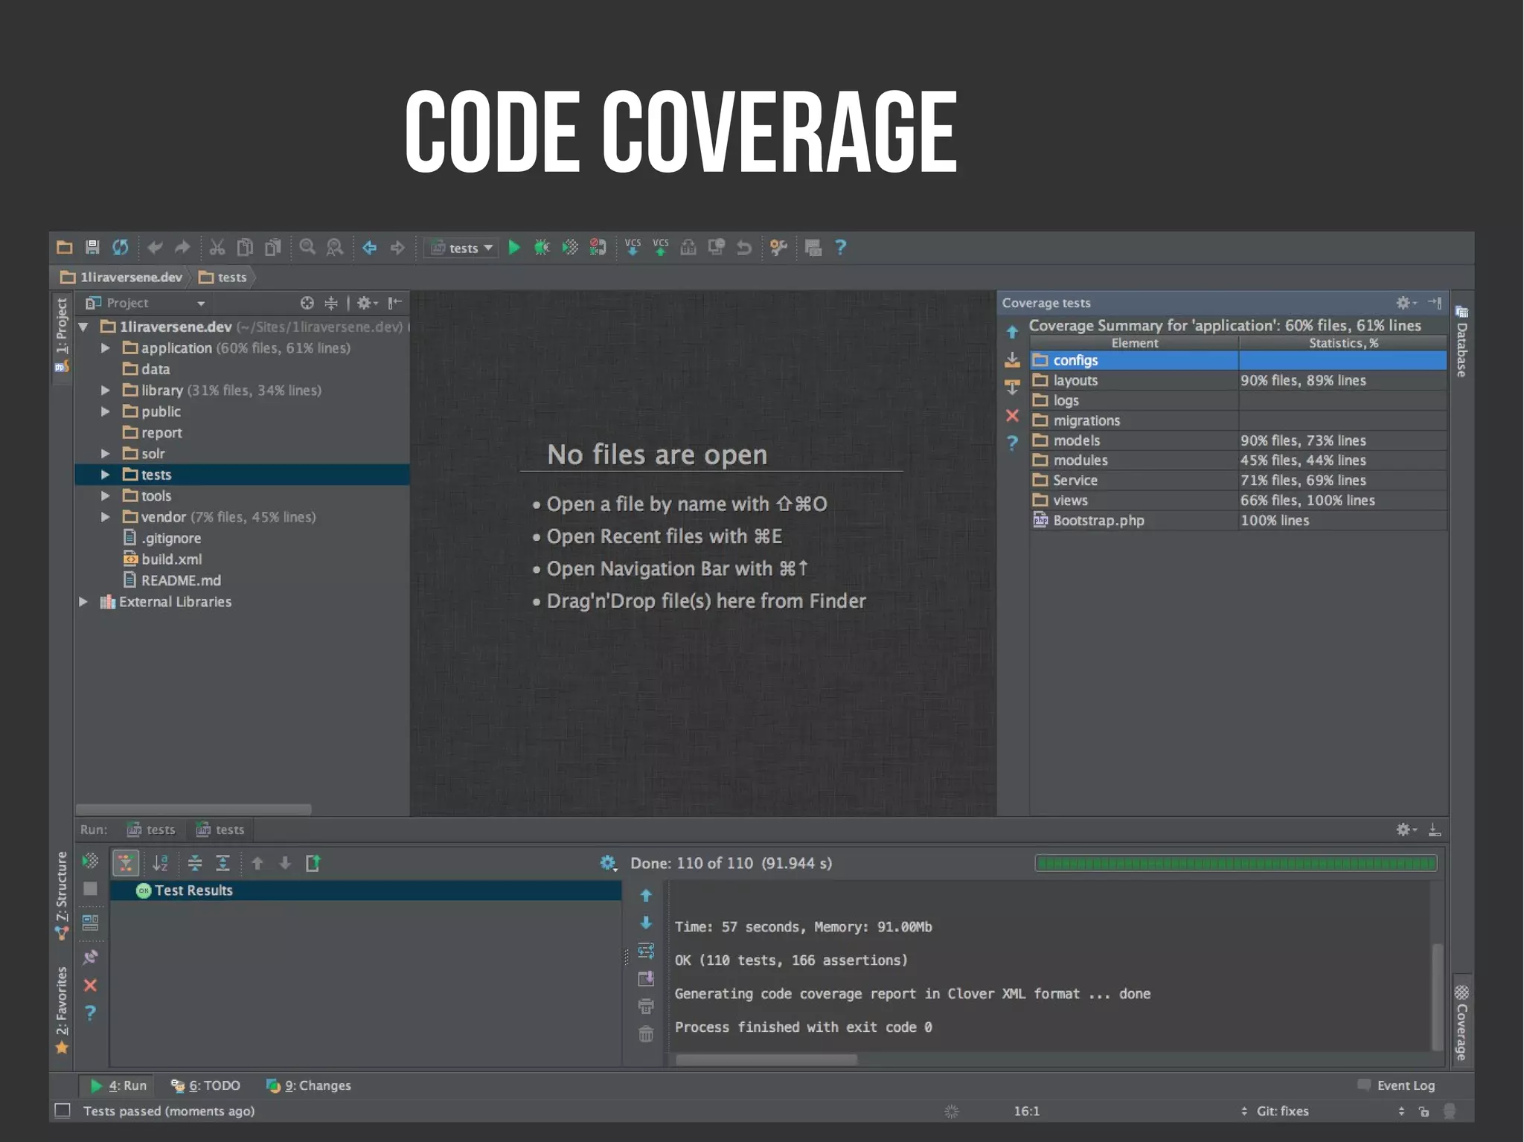
Task: Click 1liraversene.dev breadcrumb
Action: [x=122, y=278]
